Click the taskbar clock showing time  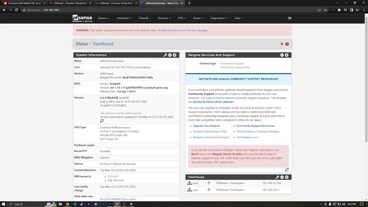coord(352,204)
